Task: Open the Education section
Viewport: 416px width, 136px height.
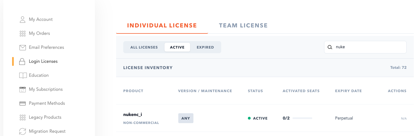Action: pos(39,75)
